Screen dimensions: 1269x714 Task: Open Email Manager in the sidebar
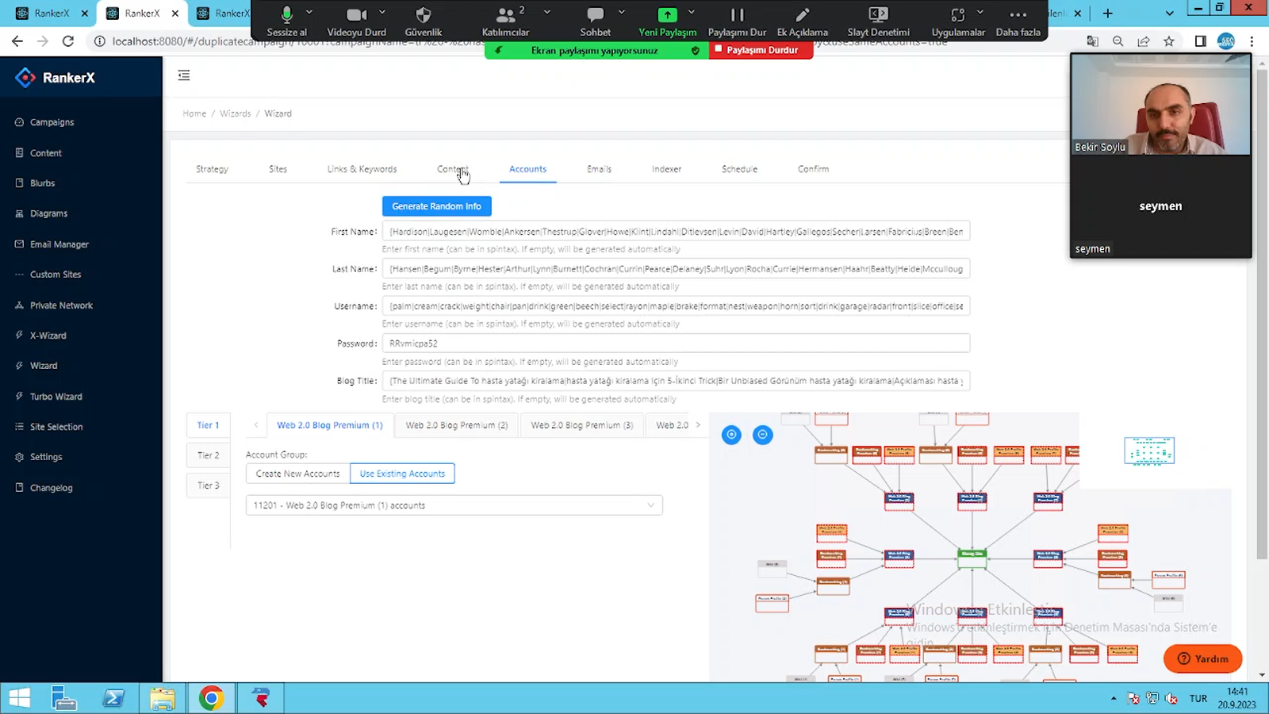pos(59,244)
